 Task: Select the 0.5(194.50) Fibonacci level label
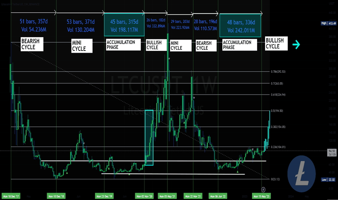[277, 111]
